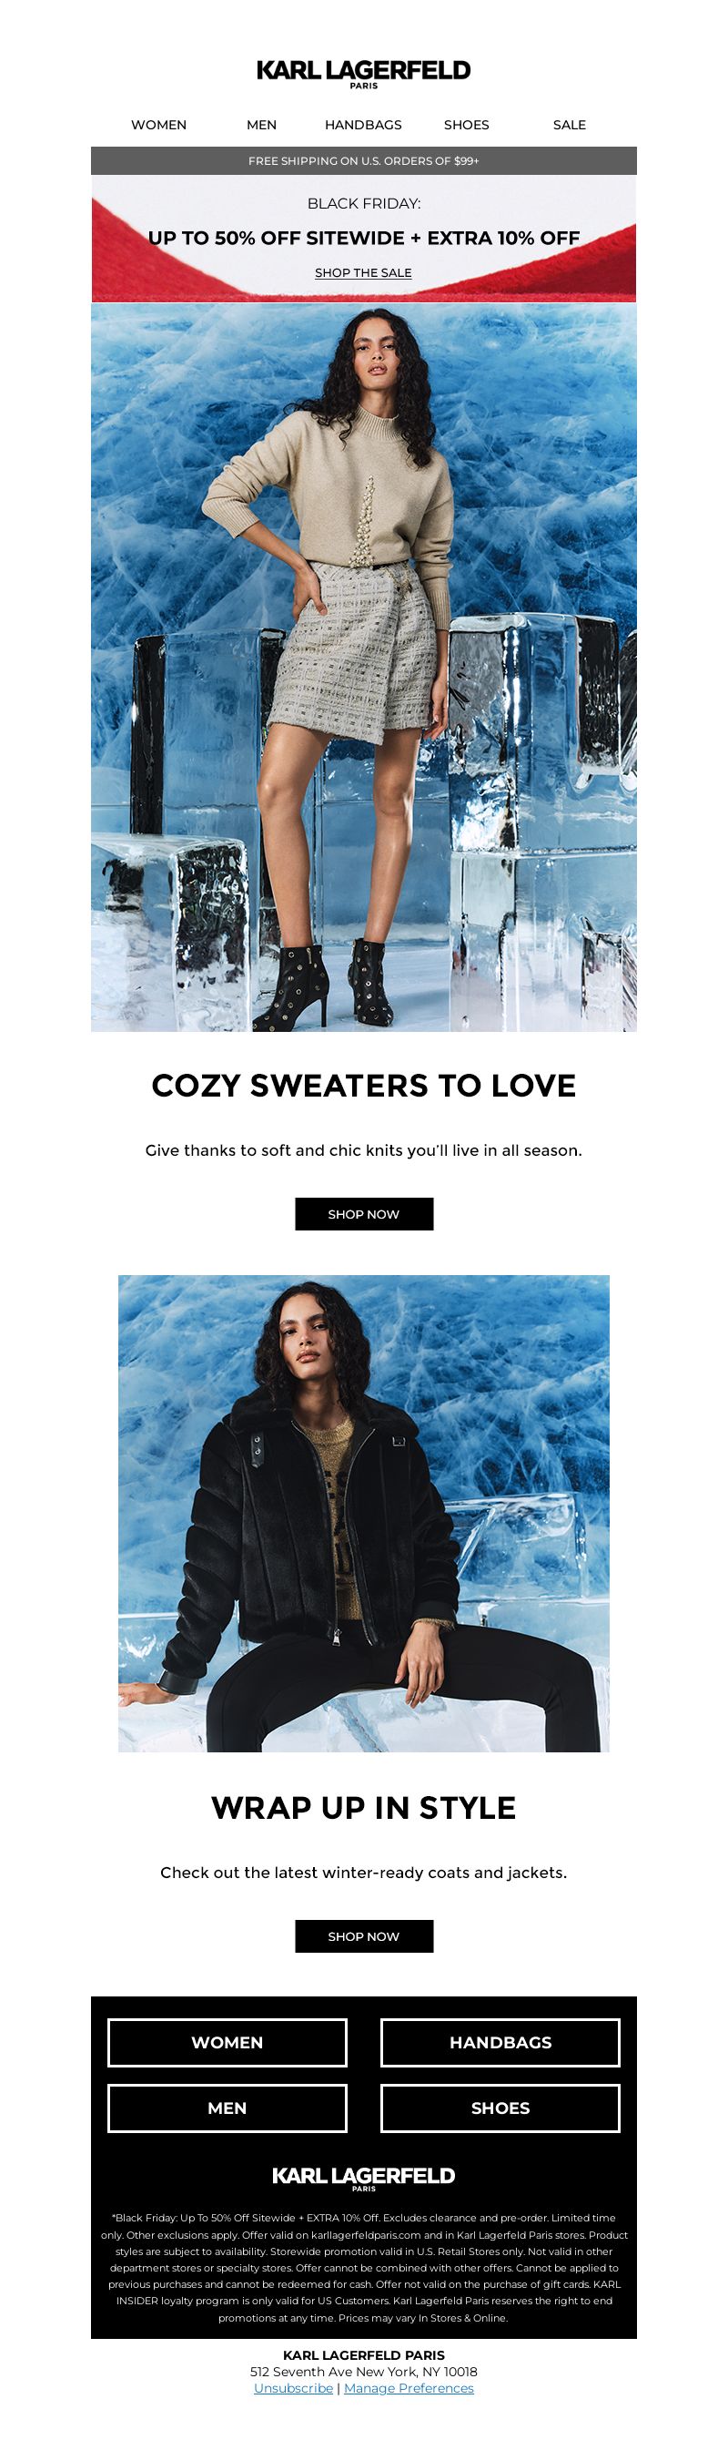This screenshot has height=2440, width=728.
Task: Go to HANDBAGS in the top navigation
Action: tap(363, 125)
